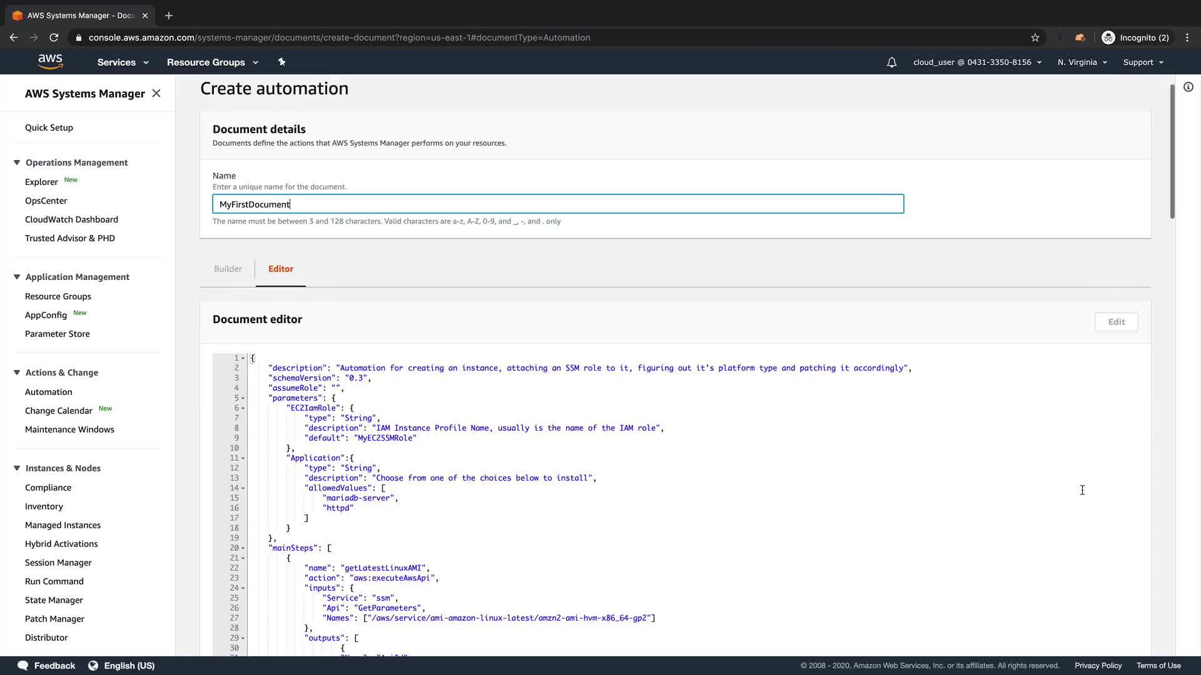Switch to the Builder tab
The width and height of the screenshot is (1201, 675).
[x=228, y=269]
